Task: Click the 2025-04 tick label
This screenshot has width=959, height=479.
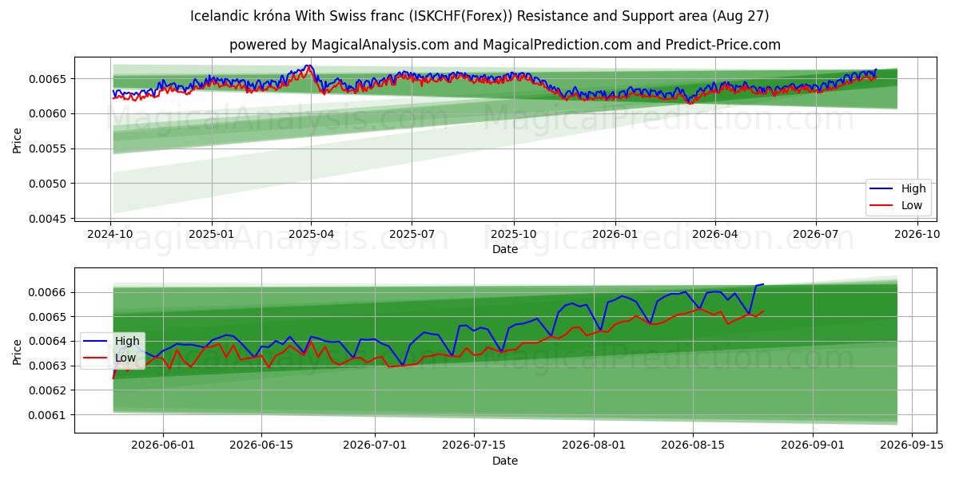Action: tap(311, 234)
